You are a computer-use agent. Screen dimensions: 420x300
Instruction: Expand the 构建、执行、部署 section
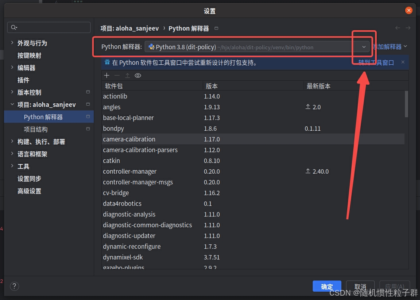pos(12,141)
